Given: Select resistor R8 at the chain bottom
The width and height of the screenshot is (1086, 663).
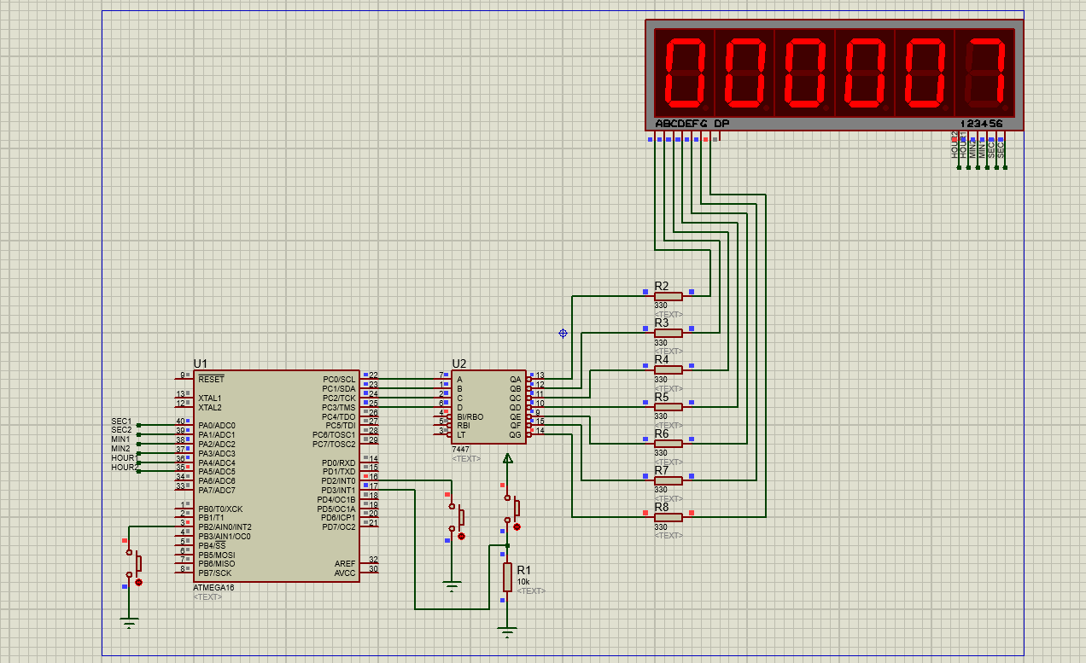Looking at the screenshot, I should click(x=667, y=517).
